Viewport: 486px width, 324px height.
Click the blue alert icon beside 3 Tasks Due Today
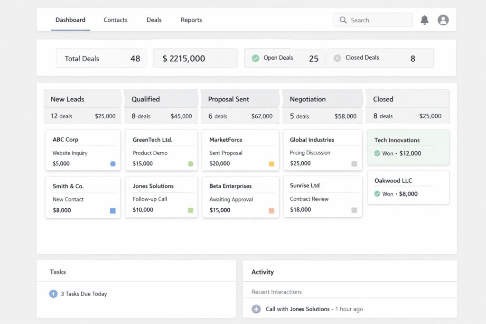(x=53, y=294)
